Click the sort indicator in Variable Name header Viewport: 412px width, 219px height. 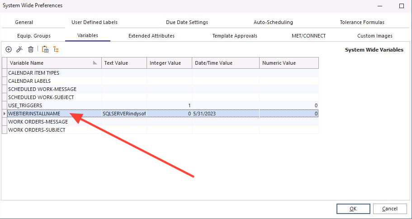[x=95, y=63]
